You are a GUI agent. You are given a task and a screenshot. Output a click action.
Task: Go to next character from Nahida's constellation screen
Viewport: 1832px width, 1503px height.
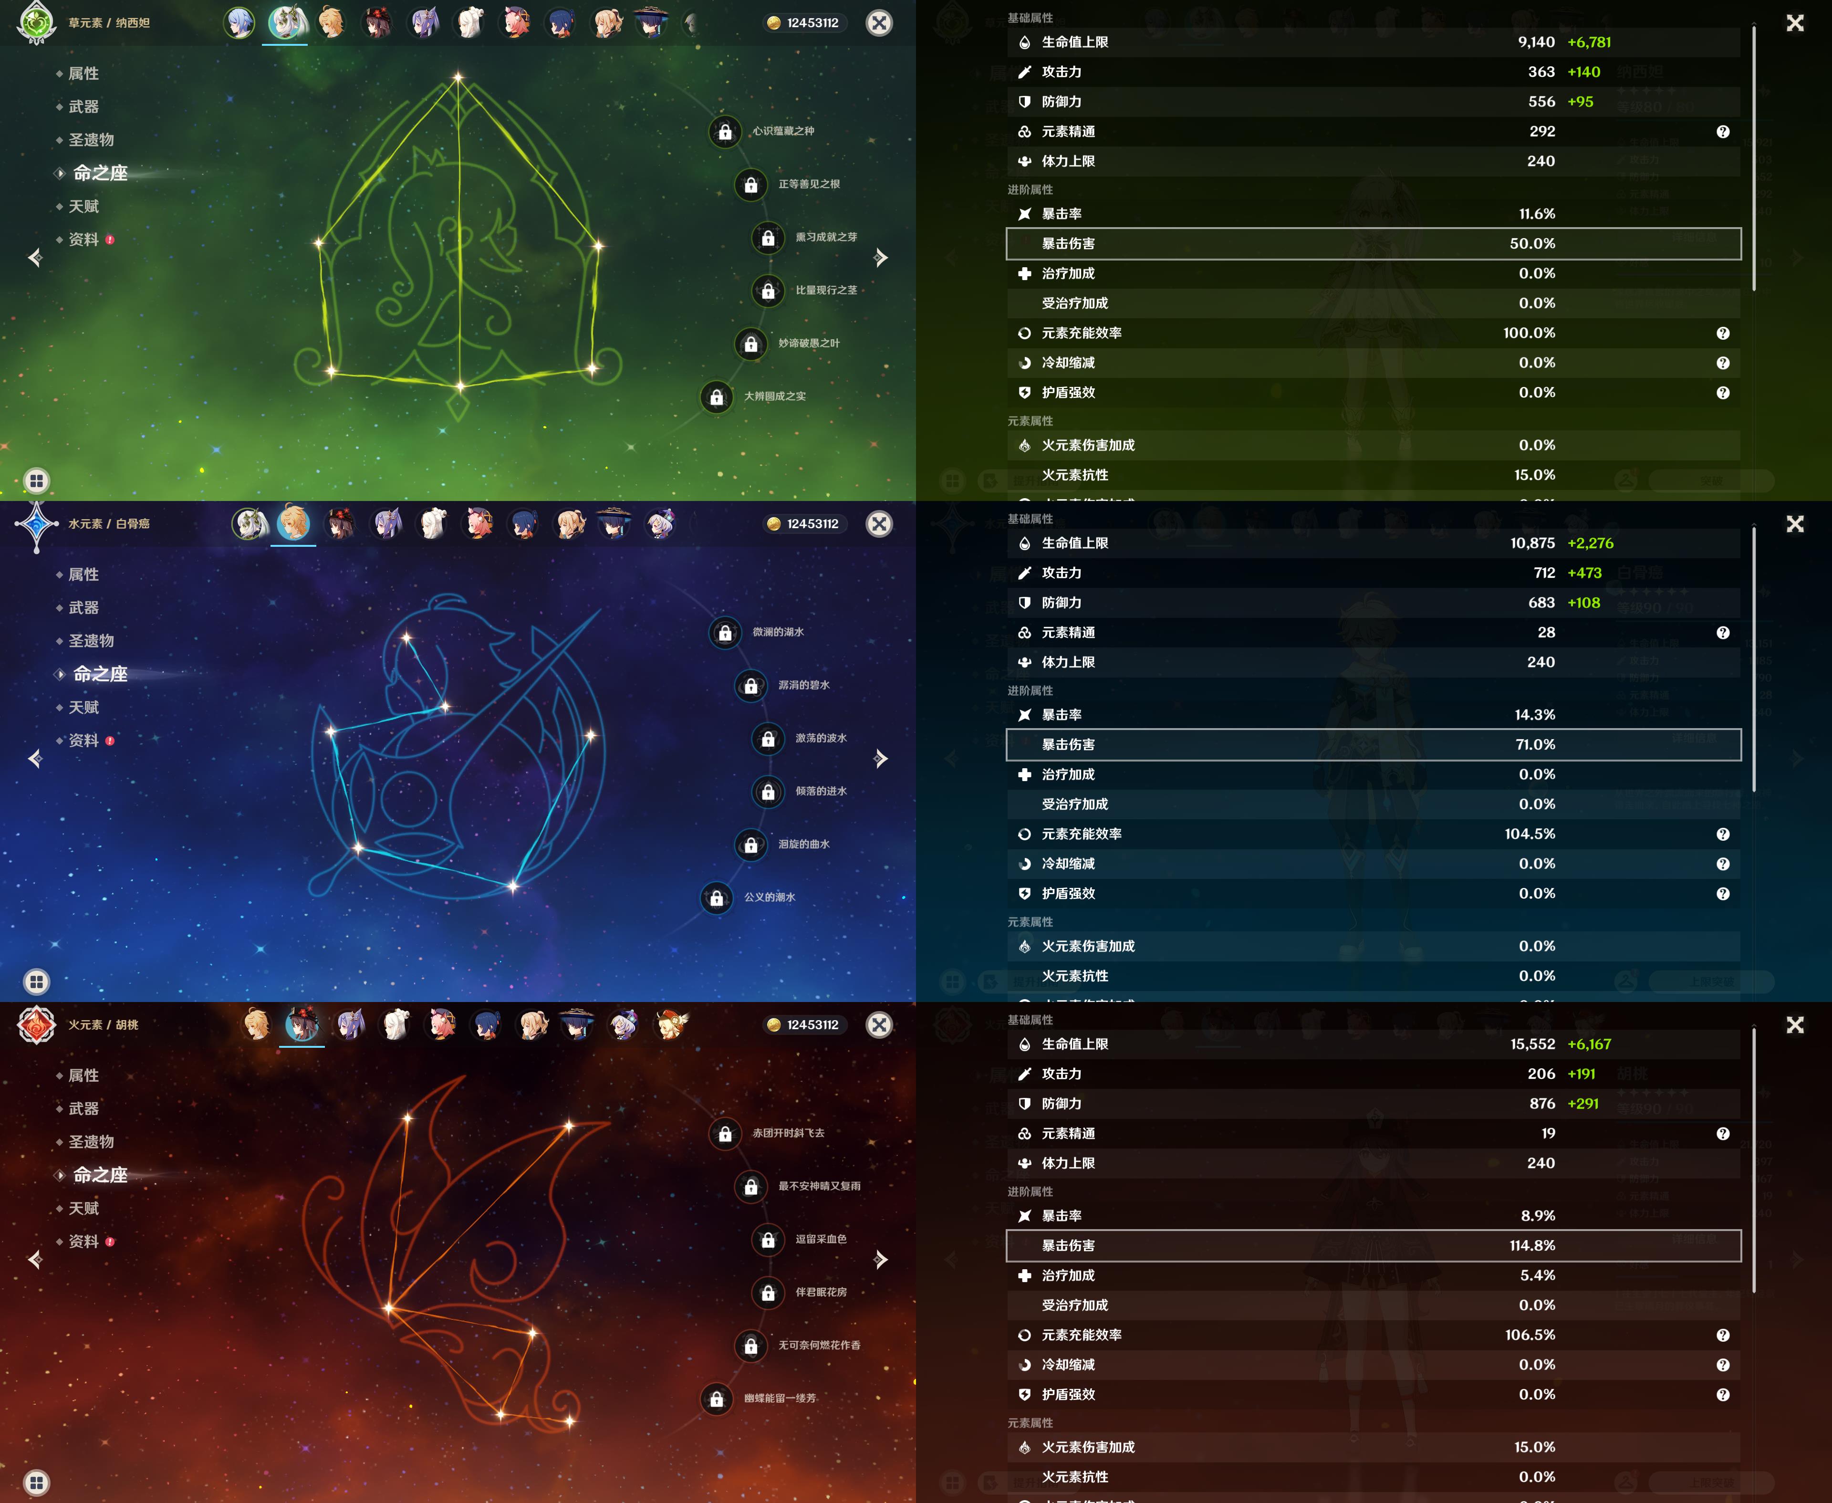tap(881, 257)
